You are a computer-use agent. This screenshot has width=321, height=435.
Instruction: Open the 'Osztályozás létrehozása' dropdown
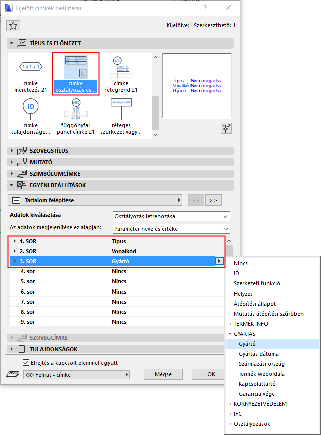pos(171,216)
